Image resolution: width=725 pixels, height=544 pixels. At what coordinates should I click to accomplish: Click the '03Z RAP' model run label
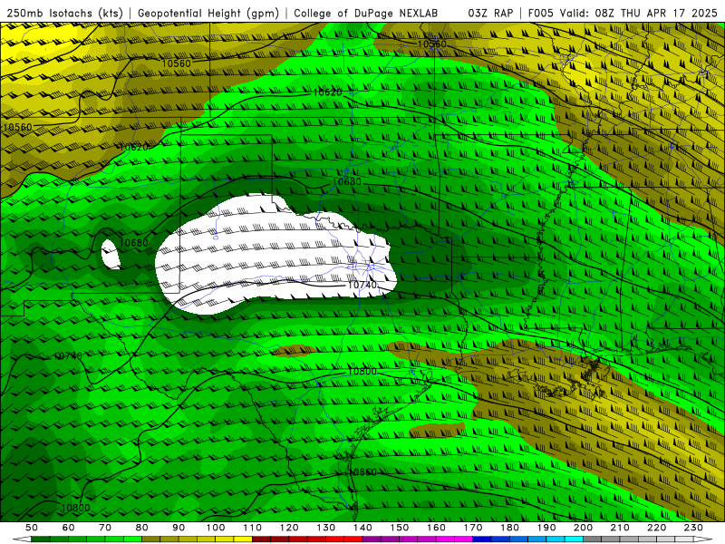[490, 13]
